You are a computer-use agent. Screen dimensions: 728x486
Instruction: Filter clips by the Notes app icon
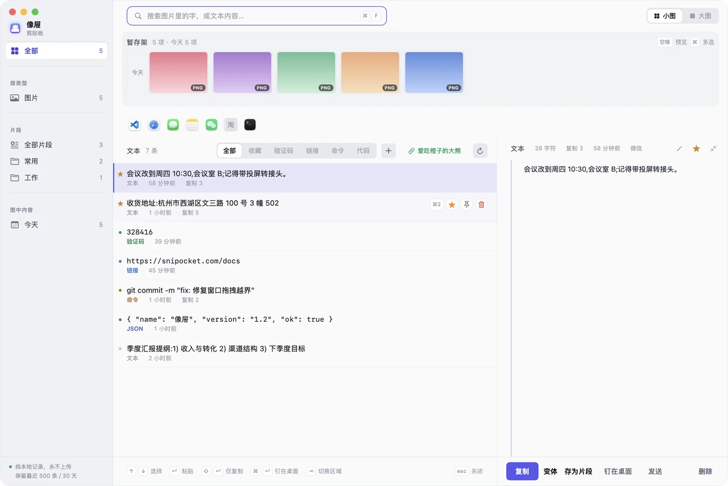(x=192, y=124)
